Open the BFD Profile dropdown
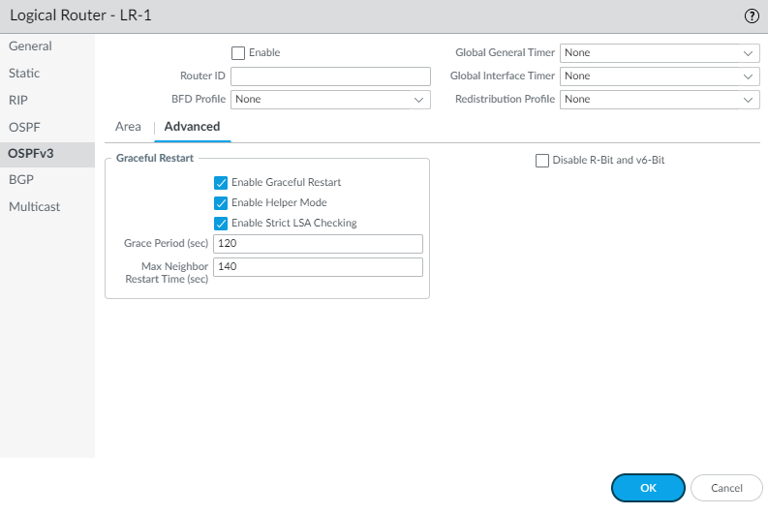Screen dimensions: 768x514 click(329, 99)
